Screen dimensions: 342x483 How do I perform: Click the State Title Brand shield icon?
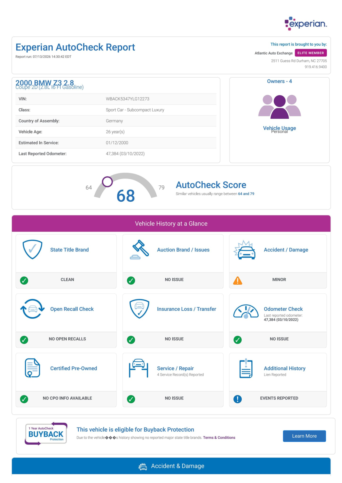click(32, 249)
